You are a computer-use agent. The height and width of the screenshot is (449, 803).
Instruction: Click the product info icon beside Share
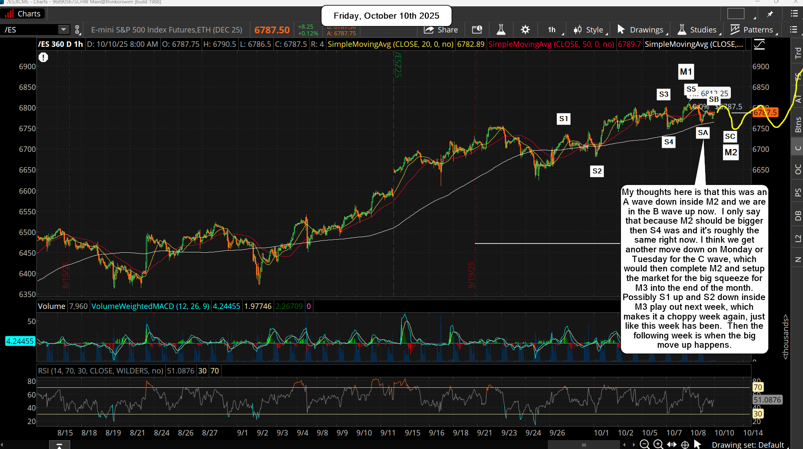[477, 30]
